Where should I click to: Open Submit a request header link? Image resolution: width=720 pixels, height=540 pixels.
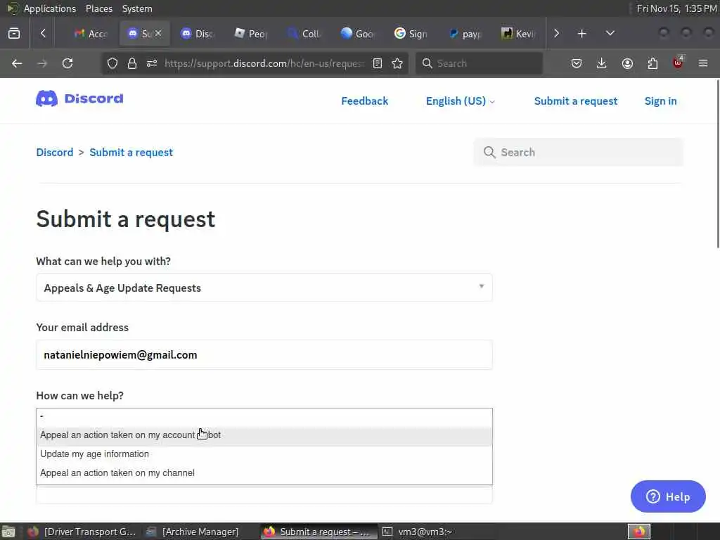point(576,101)
